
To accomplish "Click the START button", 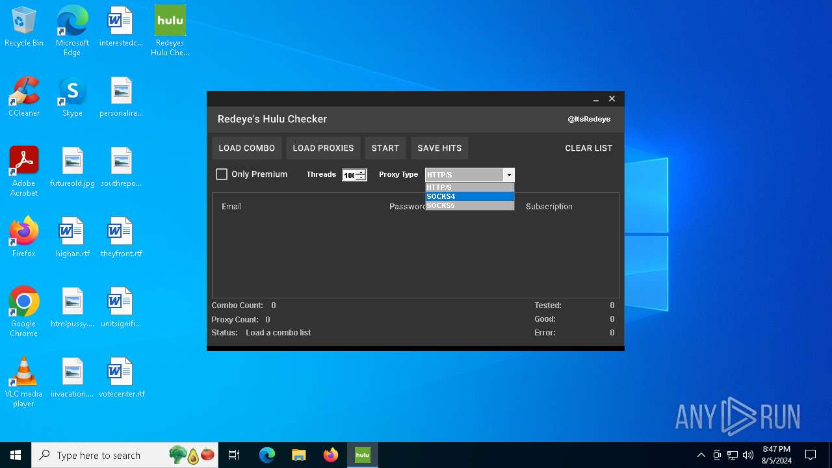I will (385, 148).
